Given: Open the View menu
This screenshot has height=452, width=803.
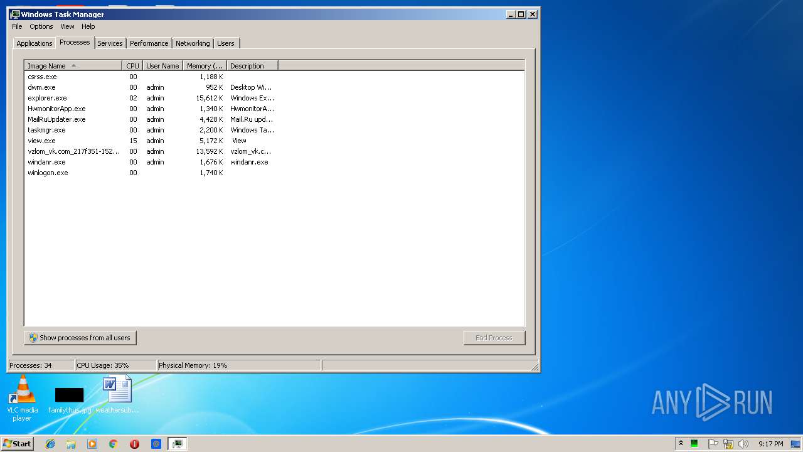Looking at the screenshot, I should [67, 26].
